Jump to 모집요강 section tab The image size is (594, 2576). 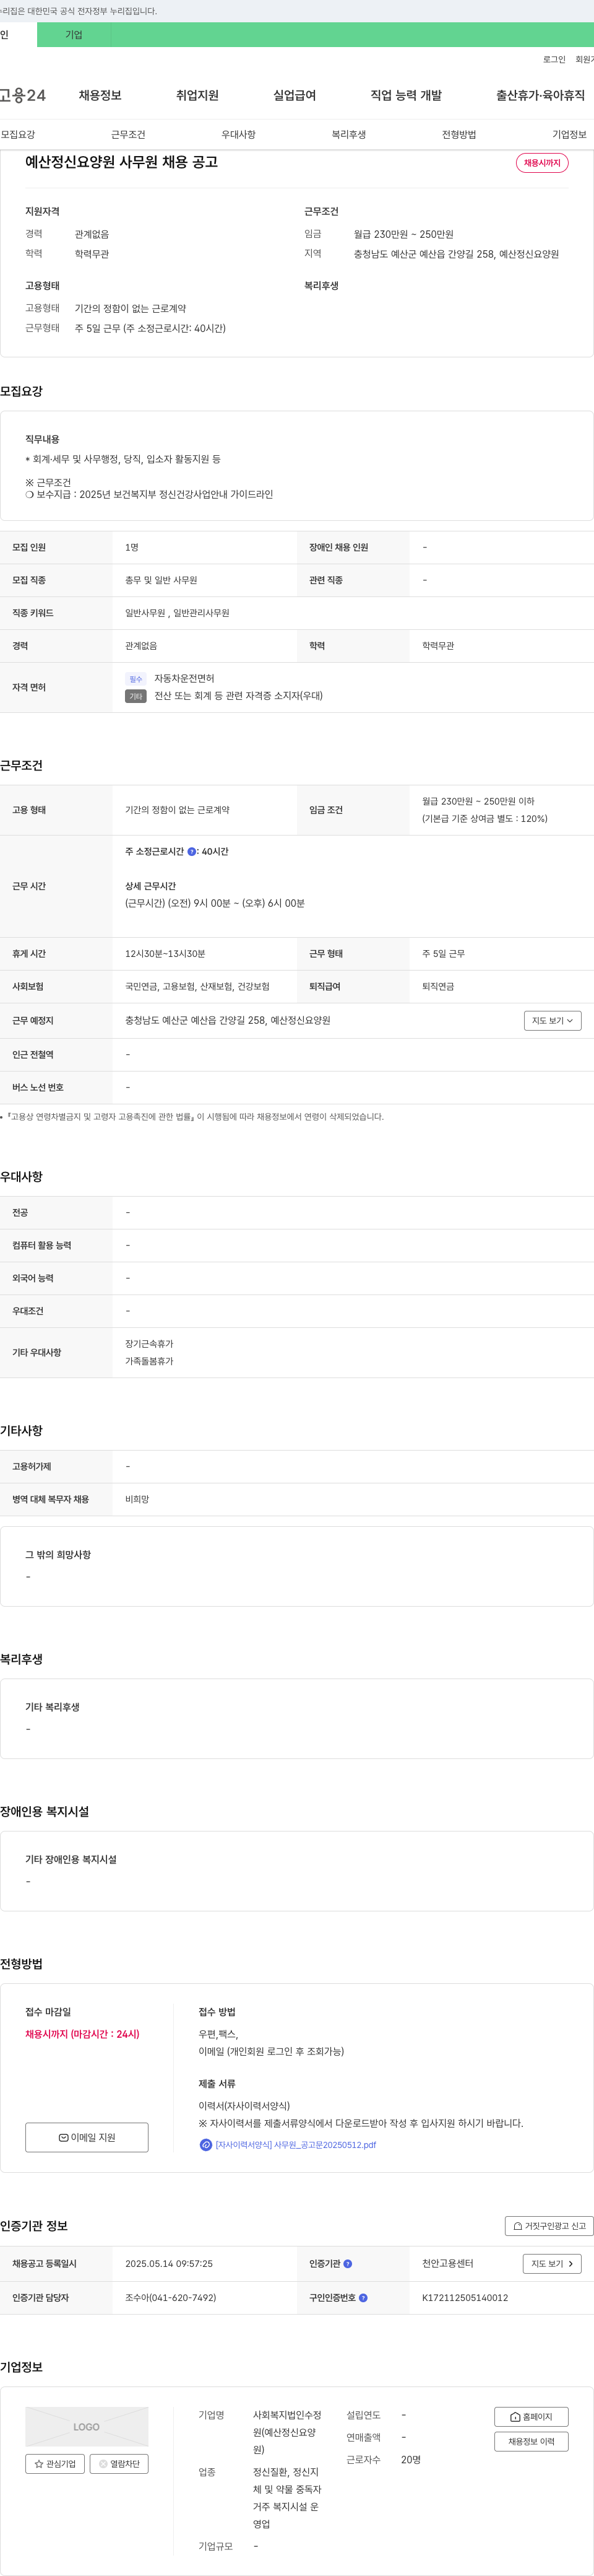[18, 135]
